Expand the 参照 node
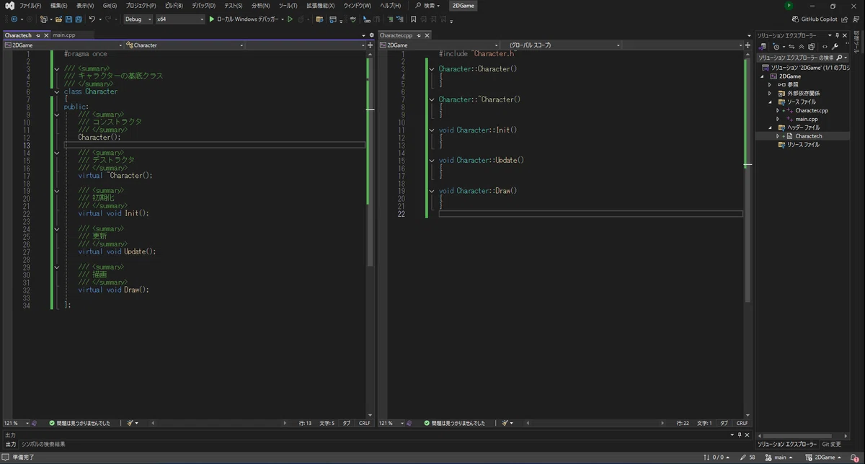This screenshot has width=865, height=464. 770,84
